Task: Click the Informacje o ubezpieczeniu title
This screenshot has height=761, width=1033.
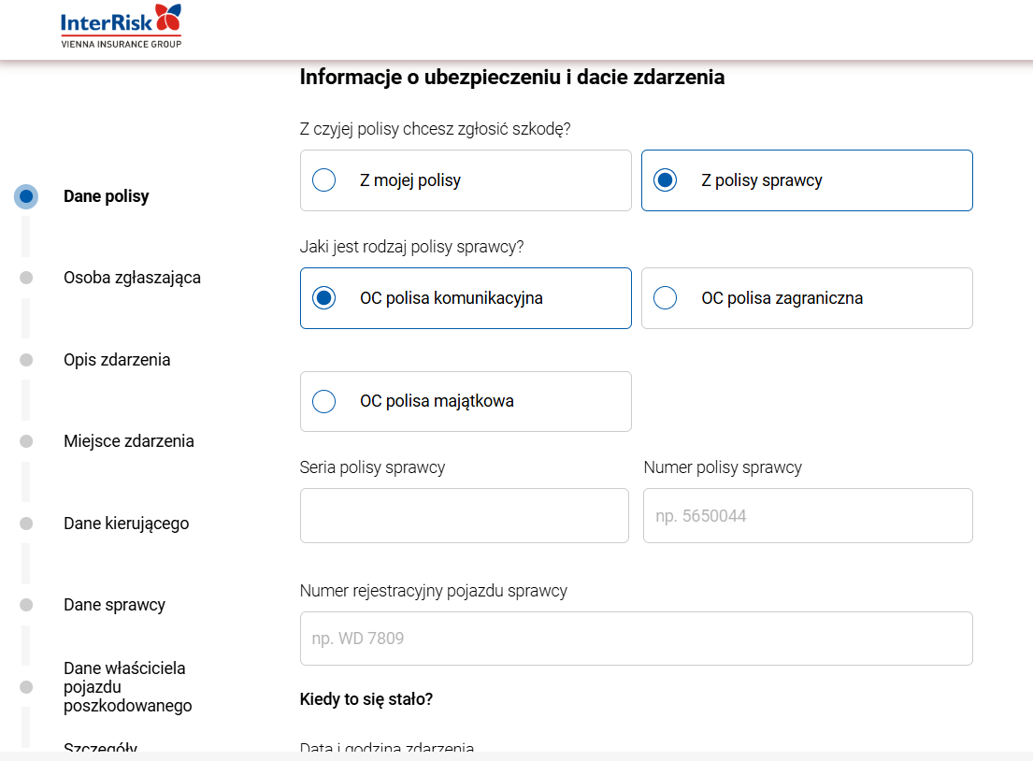Action: [511, 77]
